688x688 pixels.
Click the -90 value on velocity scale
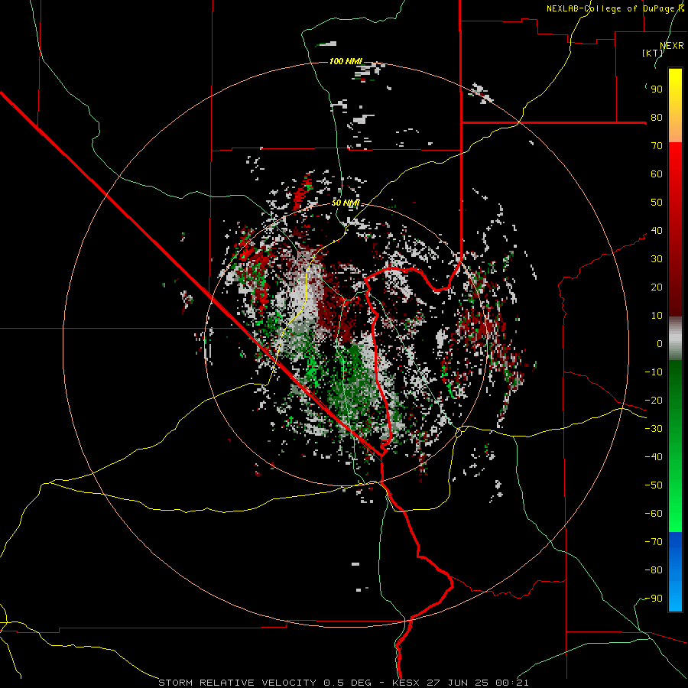(x=654, y=599)
